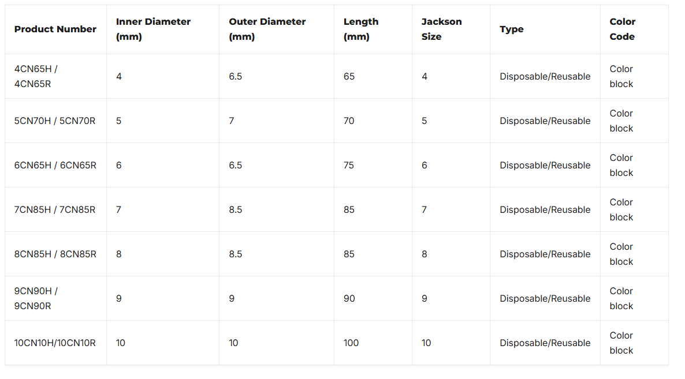Screen dimensions: 685x379
Task: Click Color block in the 10CN10H row
Action: [621, 343]
